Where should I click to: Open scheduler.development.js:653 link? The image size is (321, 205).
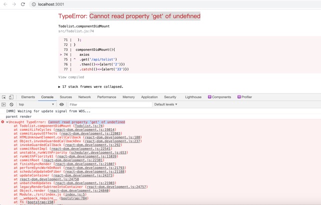(x=98, y=153)
